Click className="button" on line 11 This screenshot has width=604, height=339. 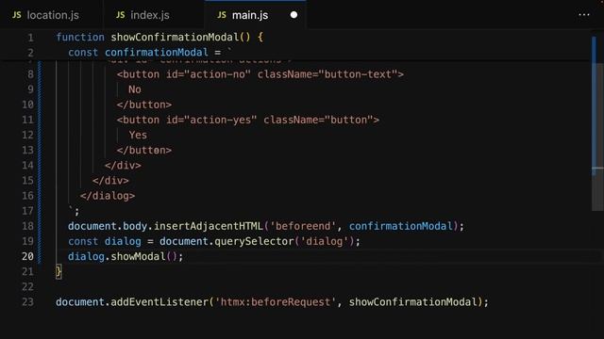(319, 120)
